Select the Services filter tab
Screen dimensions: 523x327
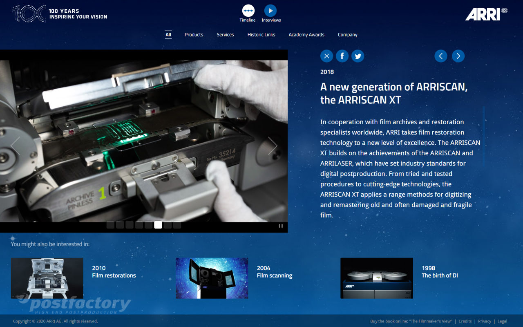click(225, 35)
